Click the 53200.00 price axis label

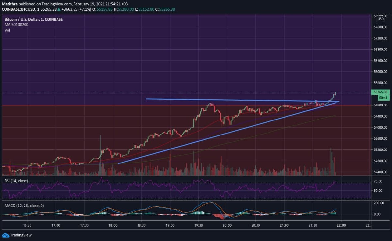click(381, 150)
